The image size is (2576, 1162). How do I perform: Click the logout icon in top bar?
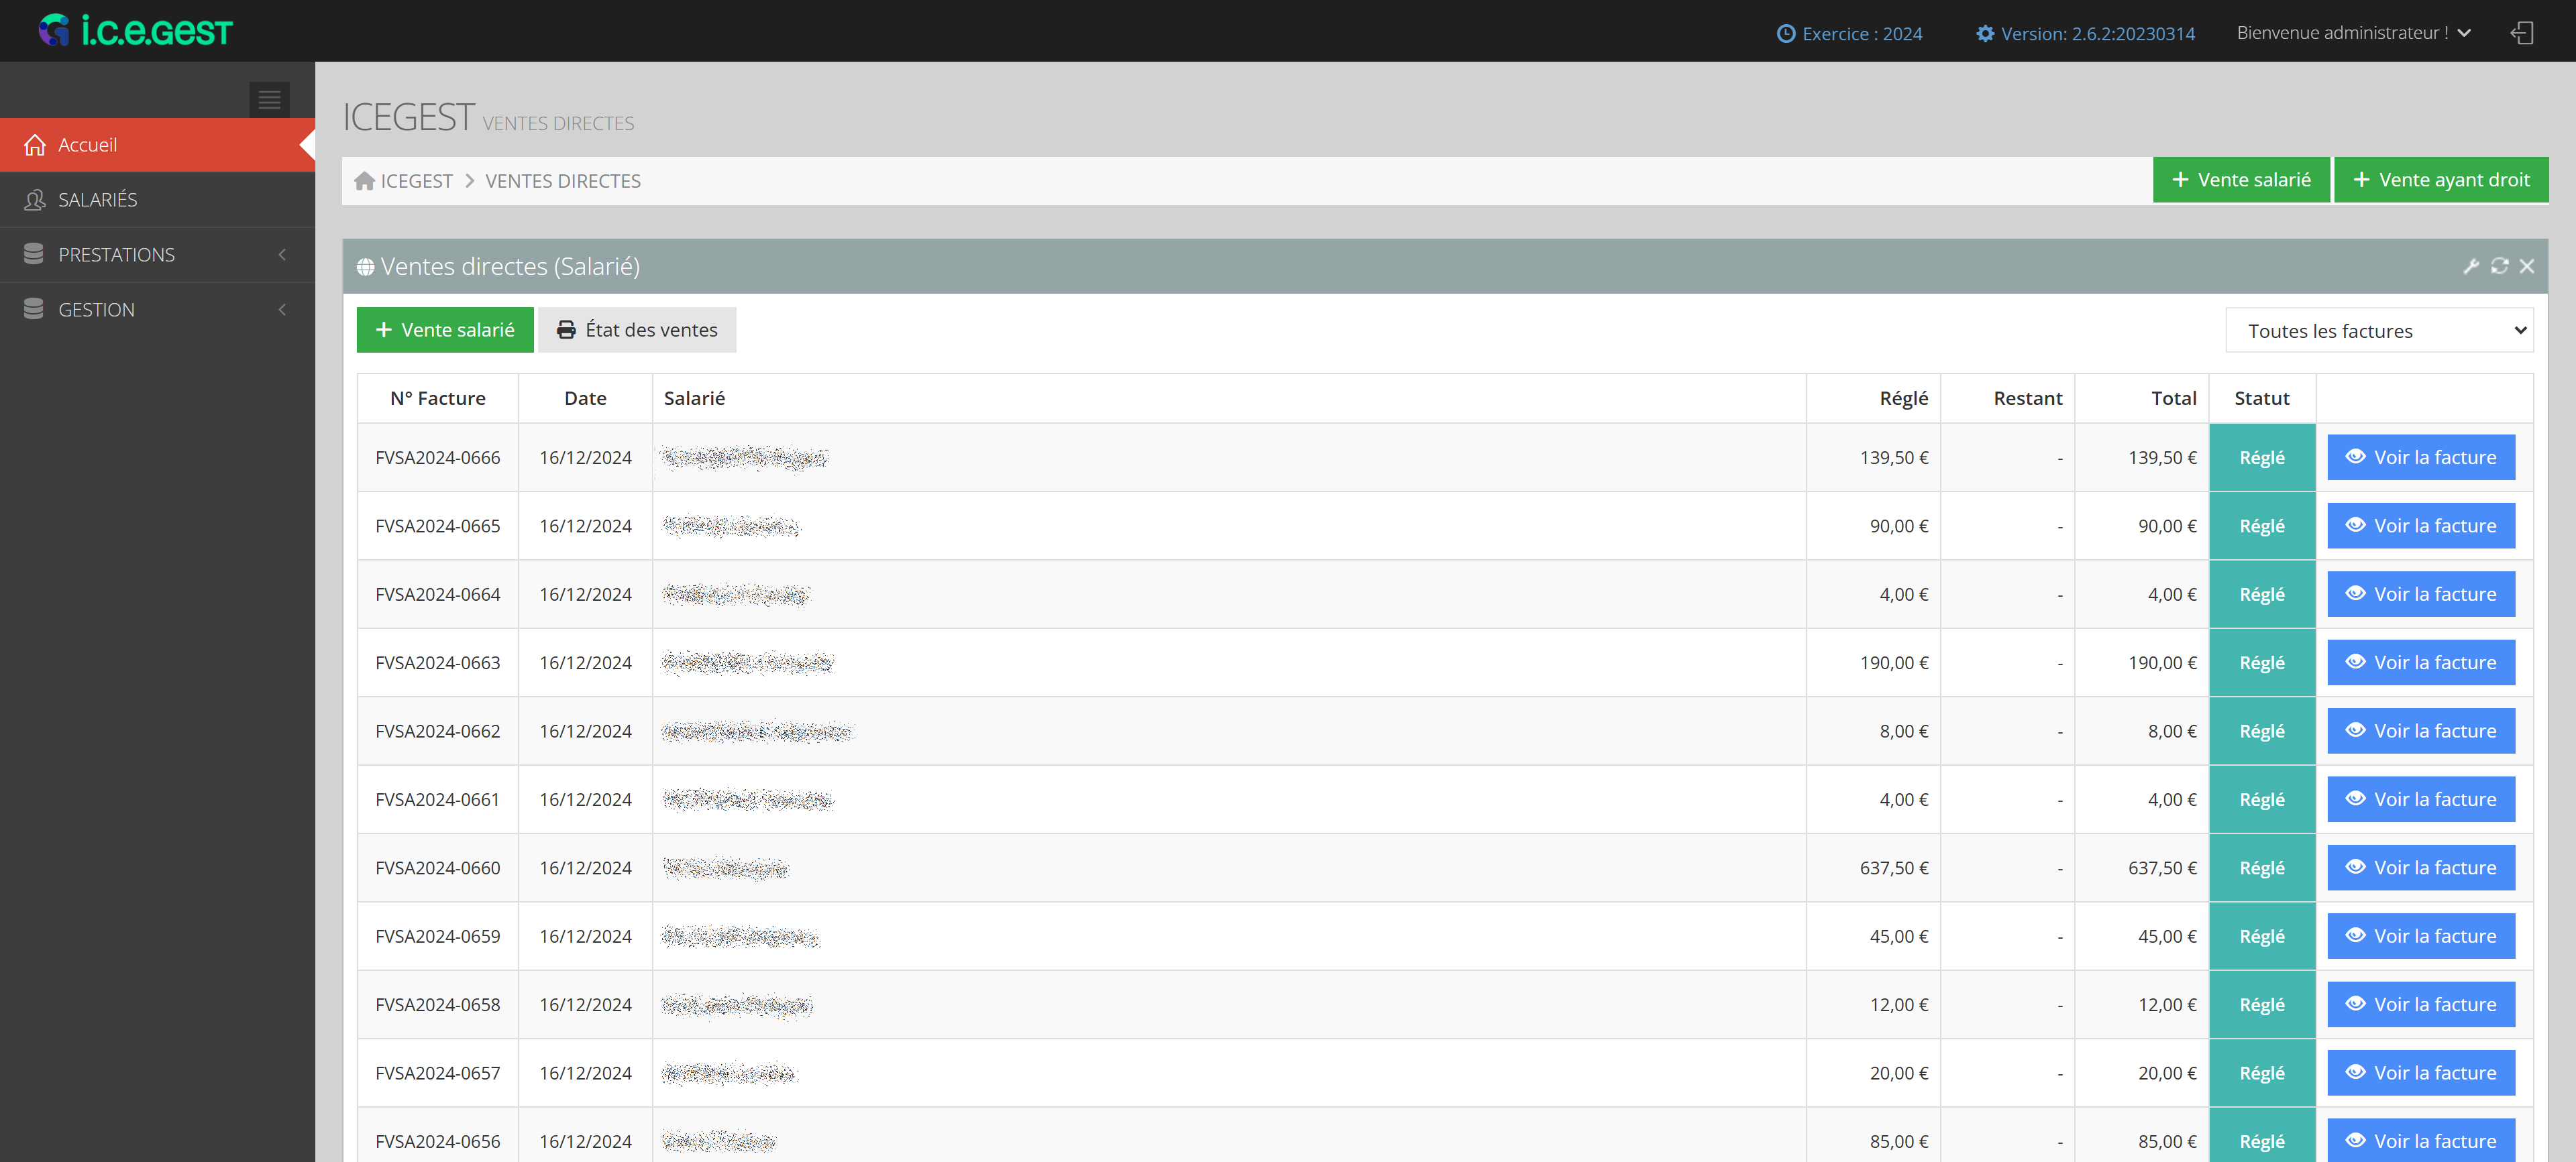tap(2521, 33)
